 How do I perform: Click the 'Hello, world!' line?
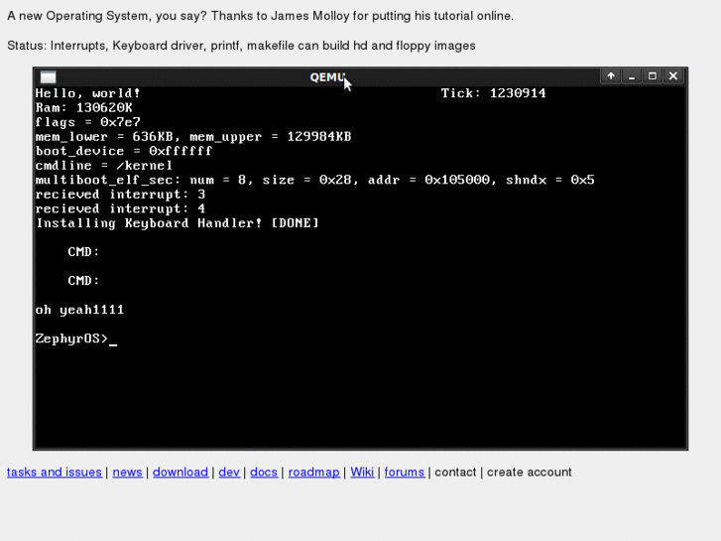(87, 93)
